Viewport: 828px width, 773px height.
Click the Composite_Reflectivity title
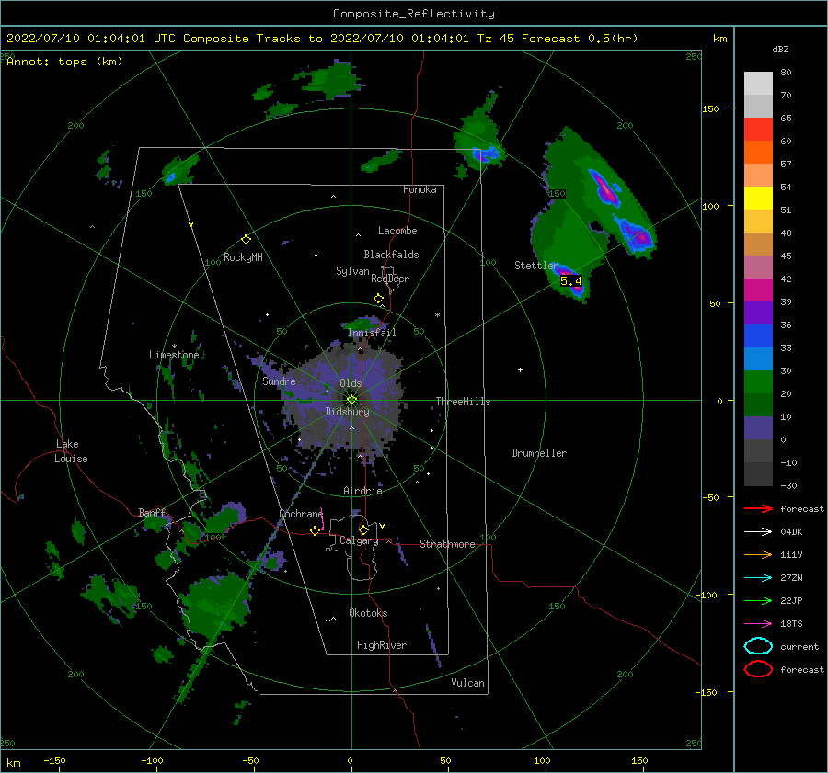click(x=414, y=14)
